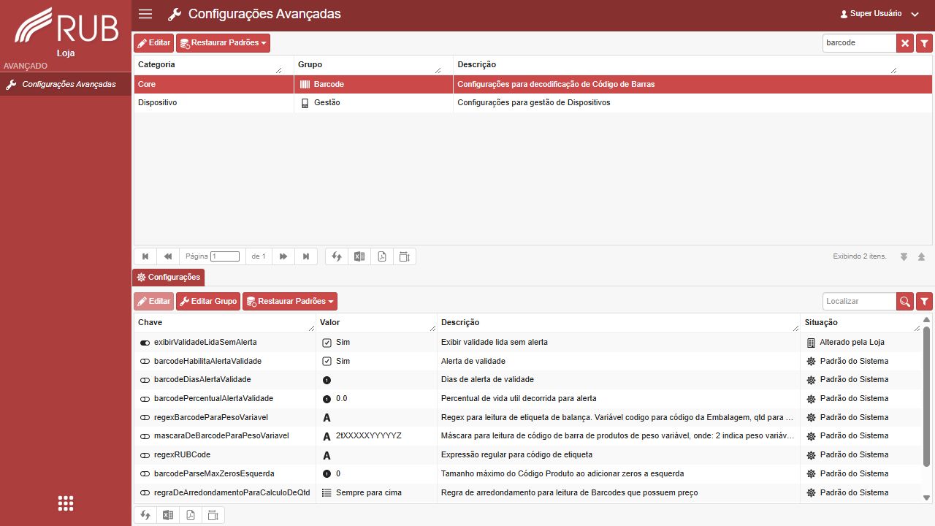Click the page number input field
The image size is (935, 526).
pos(225,256)
